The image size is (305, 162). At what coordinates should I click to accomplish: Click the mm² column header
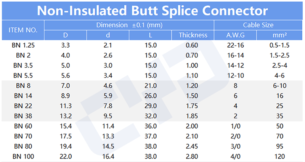pos(280,35)
